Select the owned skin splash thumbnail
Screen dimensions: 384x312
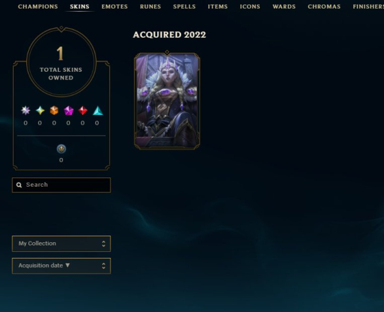[x=167, y=101]
